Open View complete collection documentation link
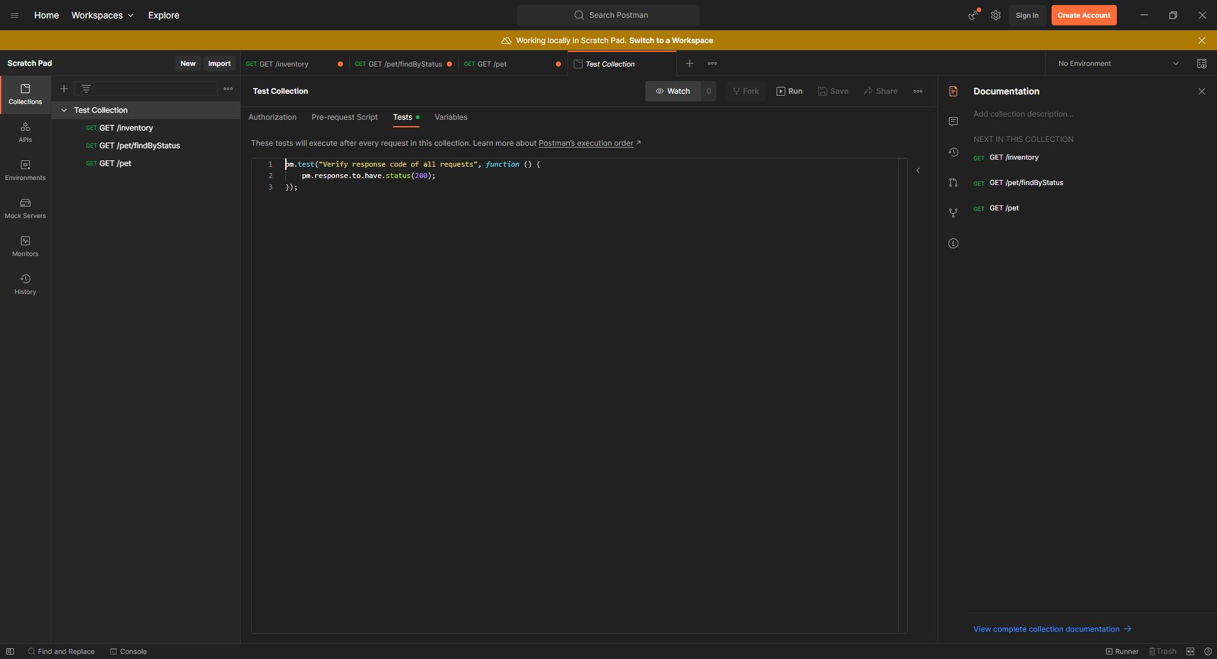This screenshot has height=659, width=1217. 1052,629
